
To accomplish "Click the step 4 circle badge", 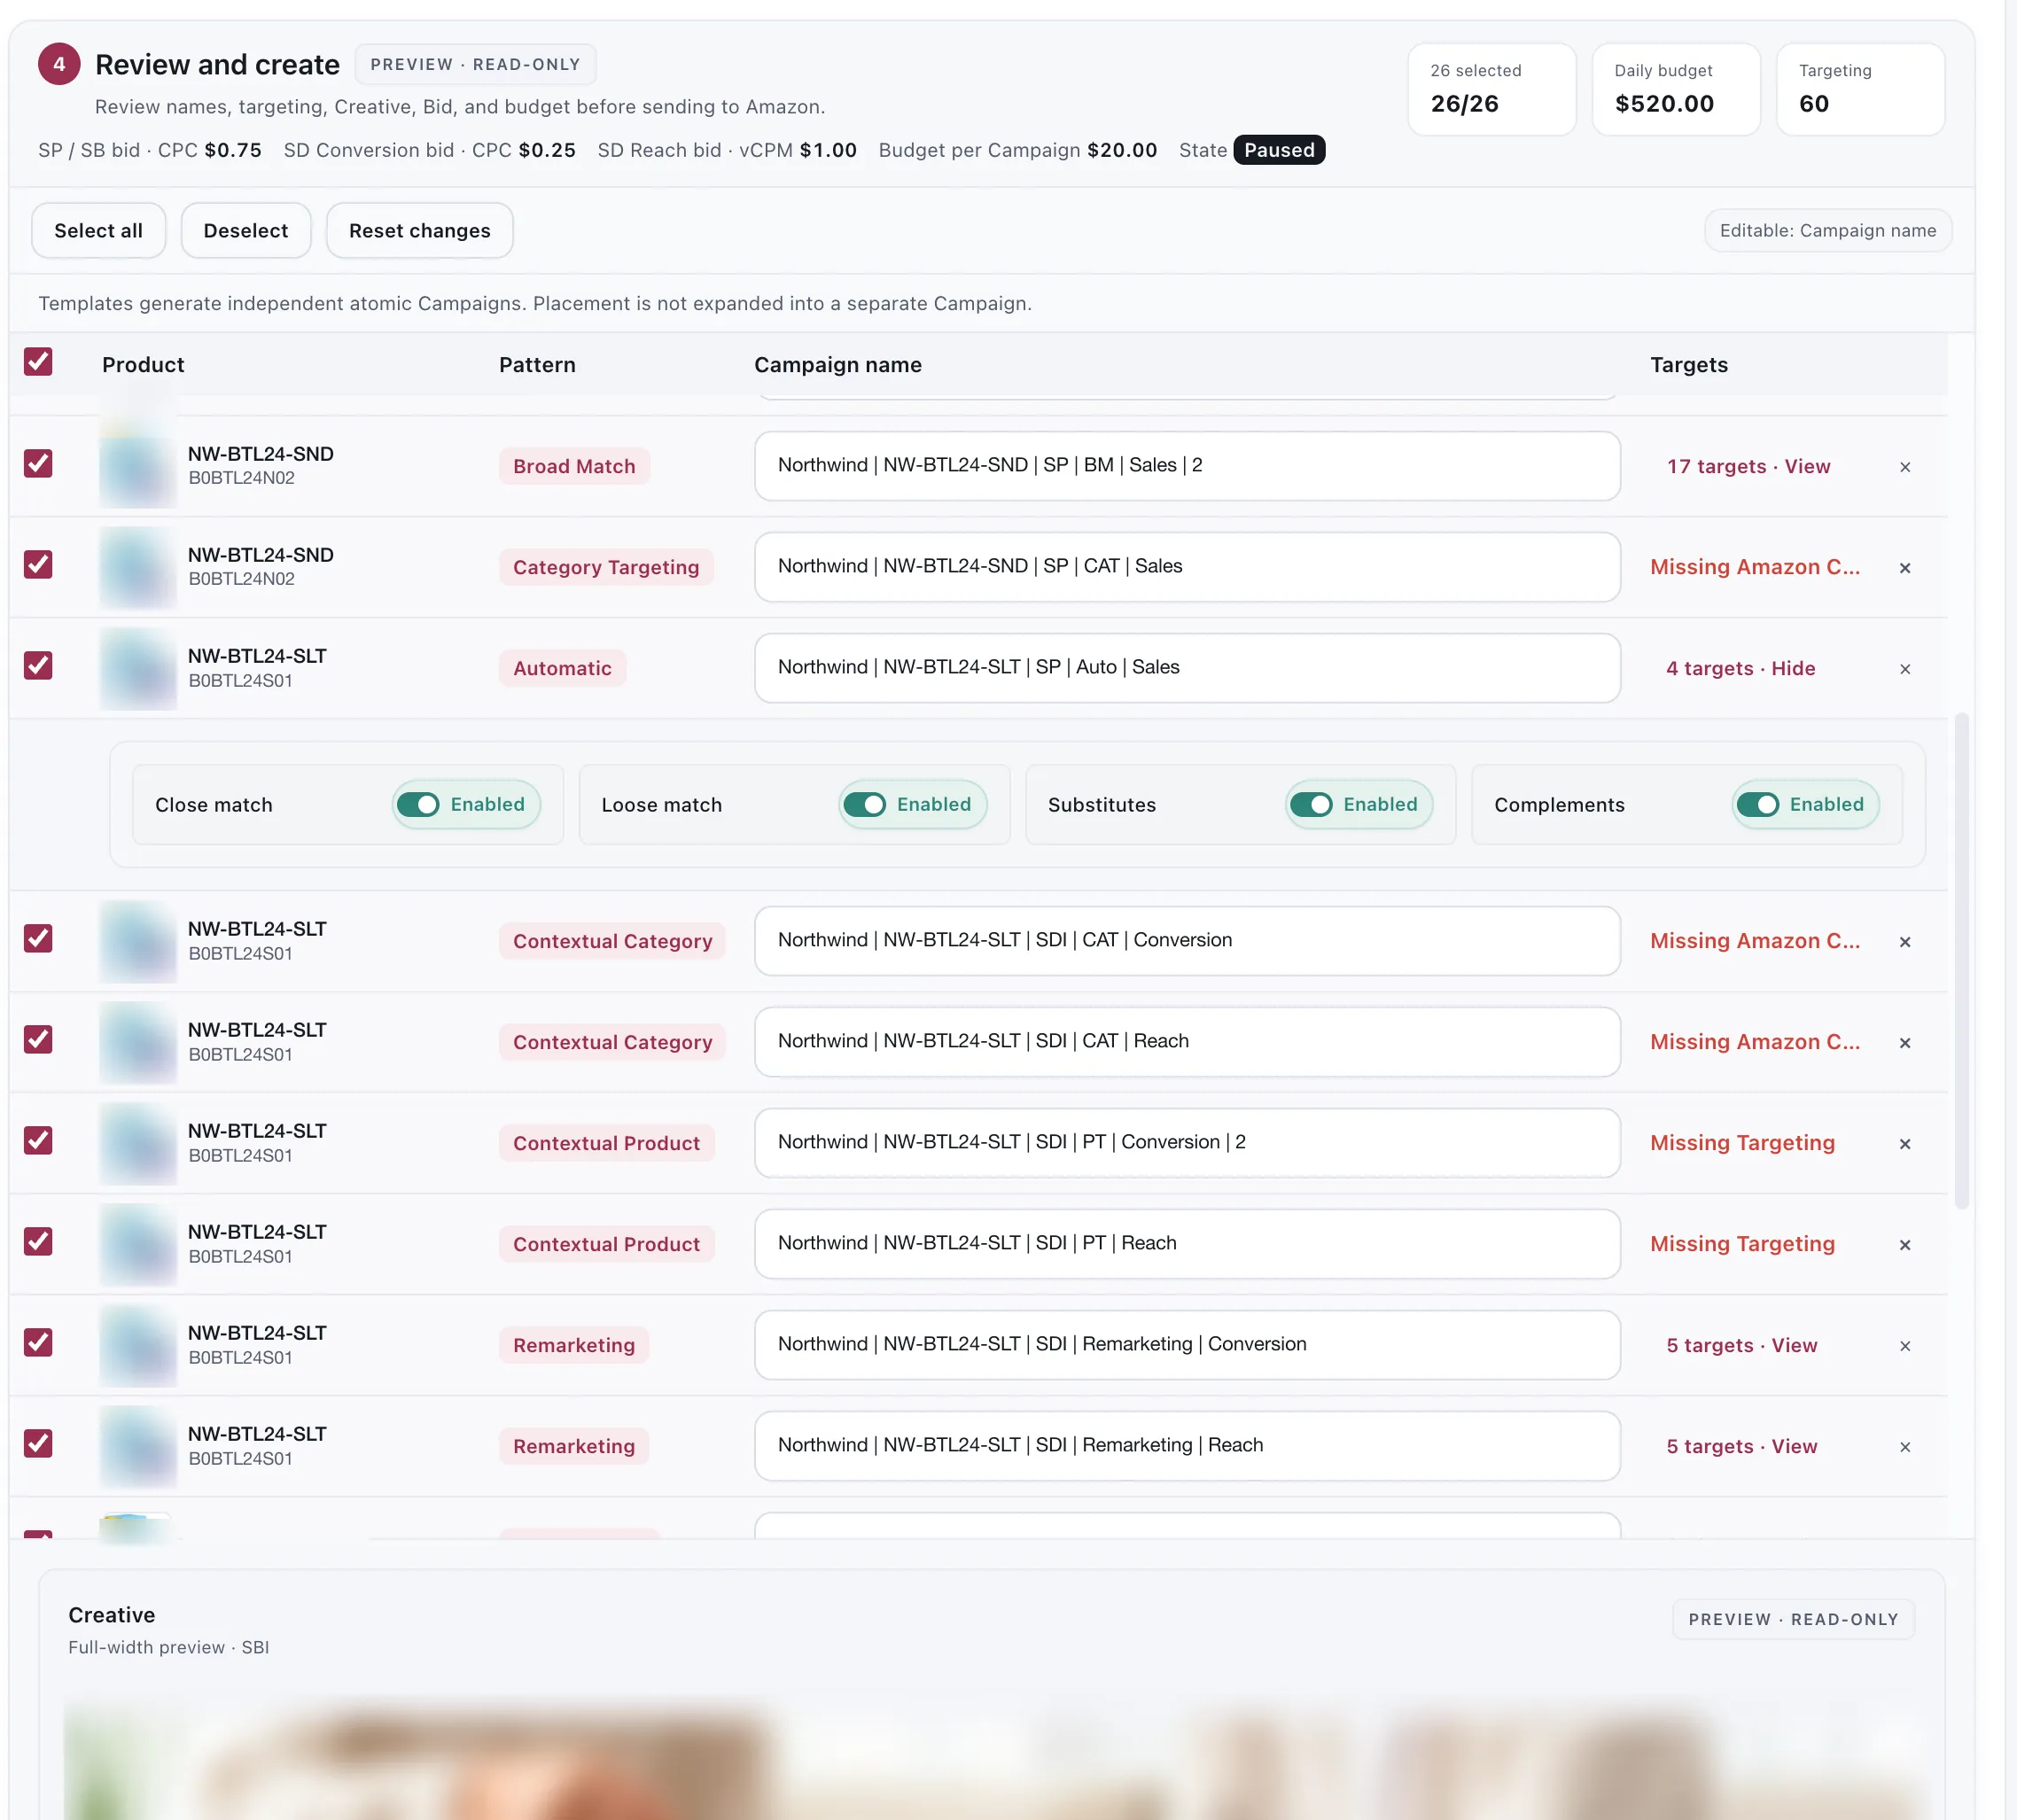I will [x=59, y=64].
